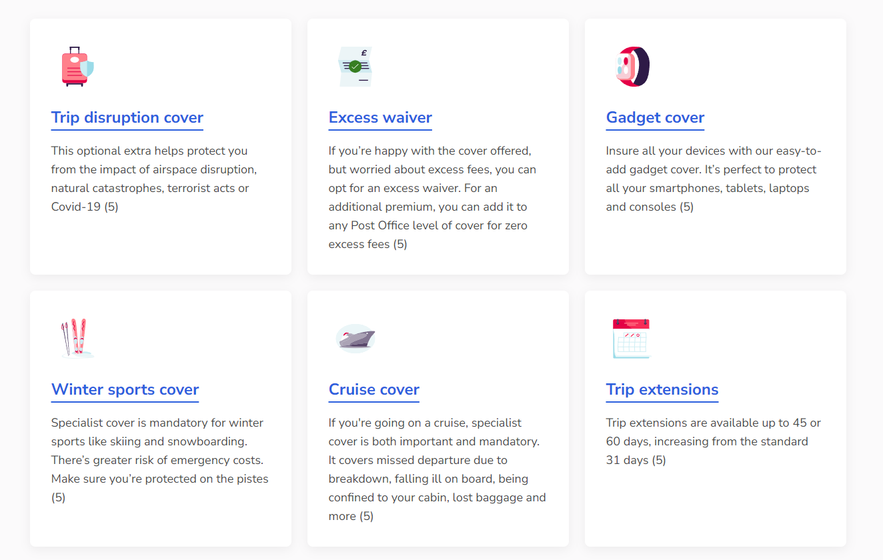Click the red calendar icon
Image resolution: width=883 pixels, height=560 pixels.
[631, 339]
